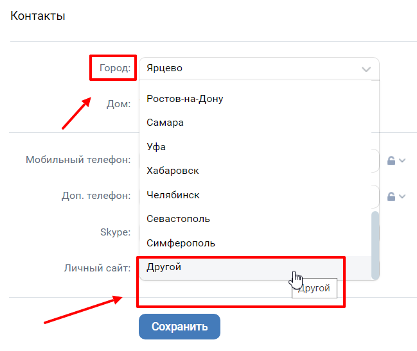Click the Город field label
Screen dimensions: 417x351
tap(115, 67)
